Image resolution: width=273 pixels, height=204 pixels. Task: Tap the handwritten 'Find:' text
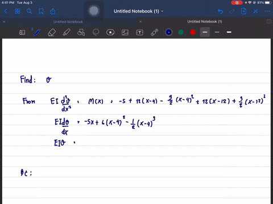tap(28, 79)
